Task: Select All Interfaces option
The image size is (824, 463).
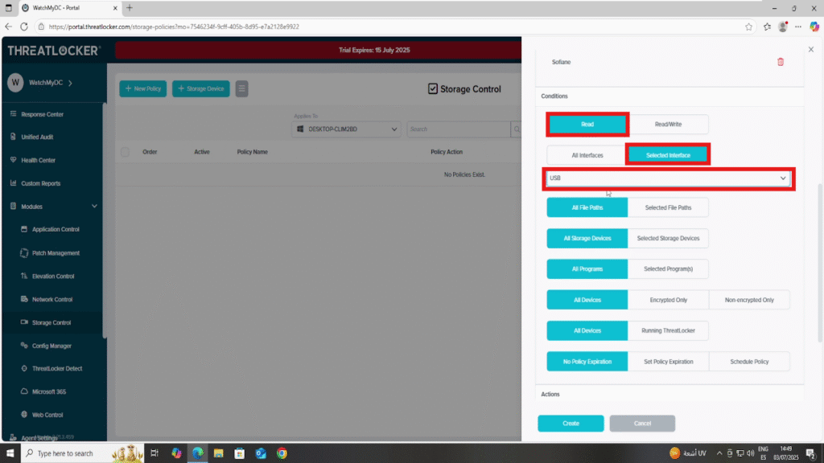Action: pos(587,155)
